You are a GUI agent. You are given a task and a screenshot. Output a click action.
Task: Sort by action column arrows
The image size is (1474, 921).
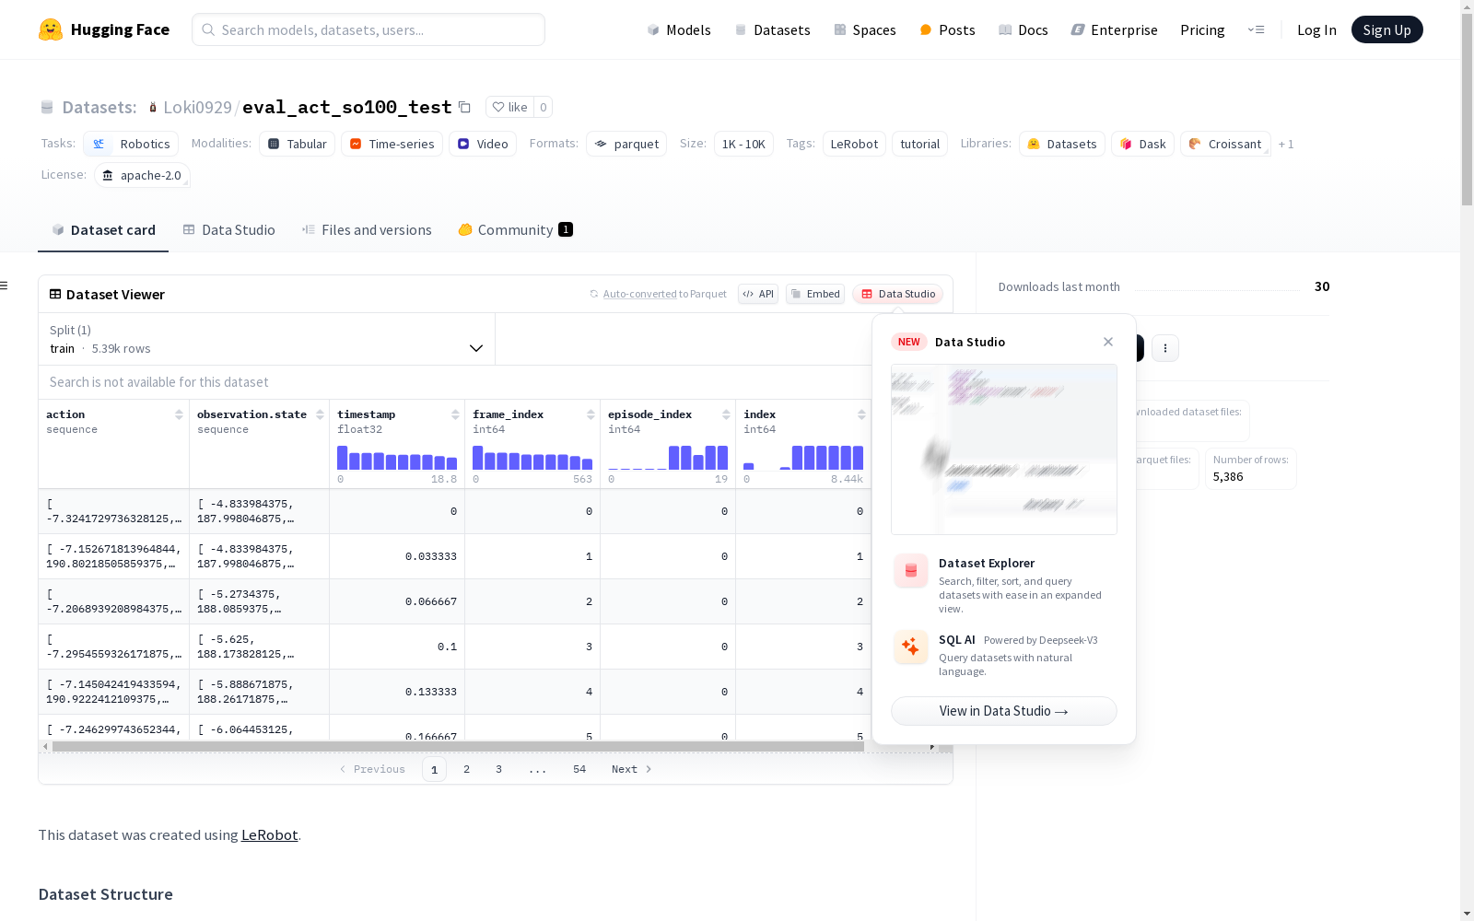tap(179, 414)
